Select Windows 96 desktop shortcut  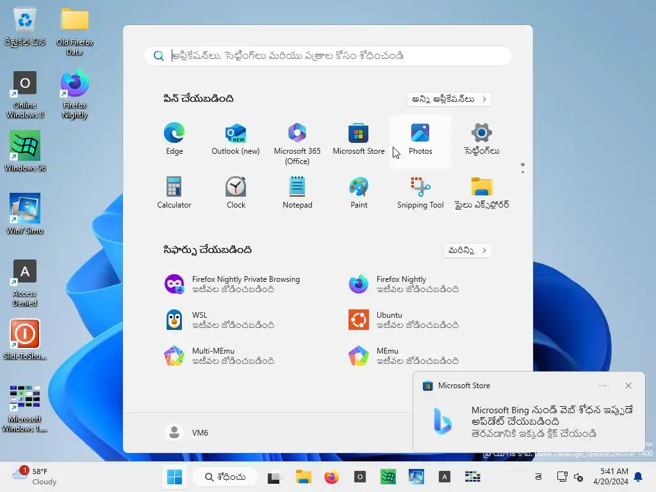tap(25, 151)
